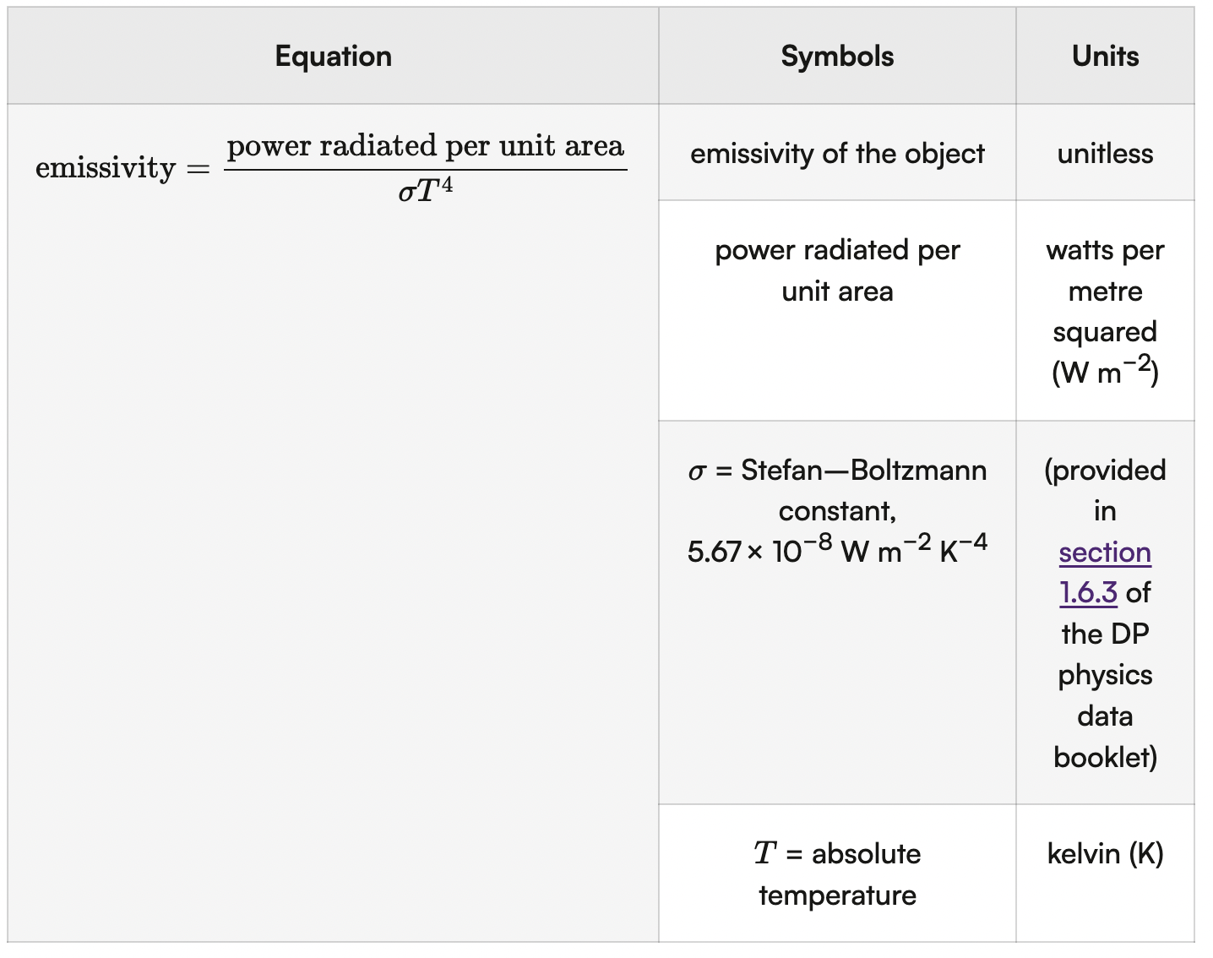Click the Symbols column header
Image resolution: width=1213 pixels, height=958 pixels.
(x=837, y=57)
